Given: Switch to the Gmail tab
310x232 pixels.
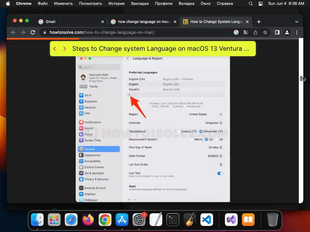Looking at the screenshot, I should [71, 22].
